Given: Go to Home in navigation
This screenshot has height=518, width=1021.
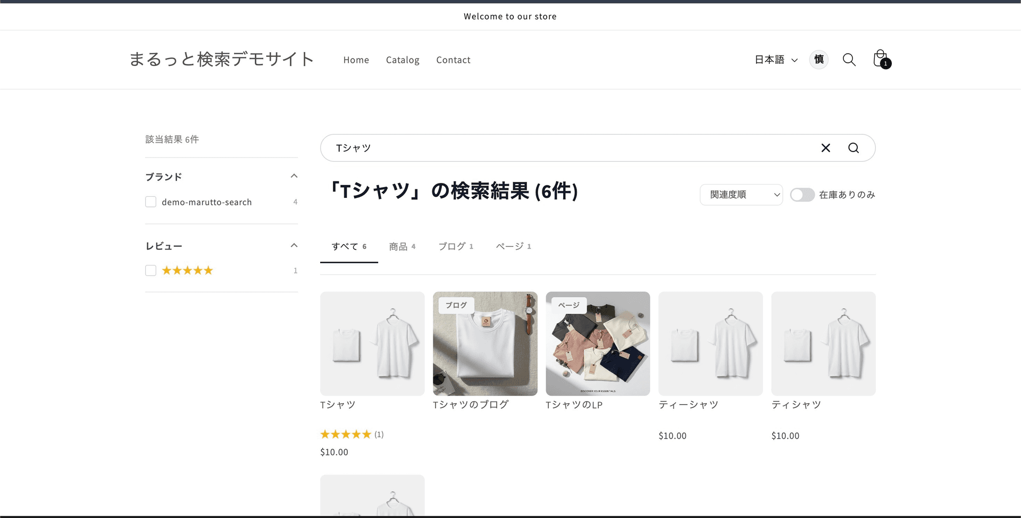Looking at the screenshot, I should pos(356,60).
